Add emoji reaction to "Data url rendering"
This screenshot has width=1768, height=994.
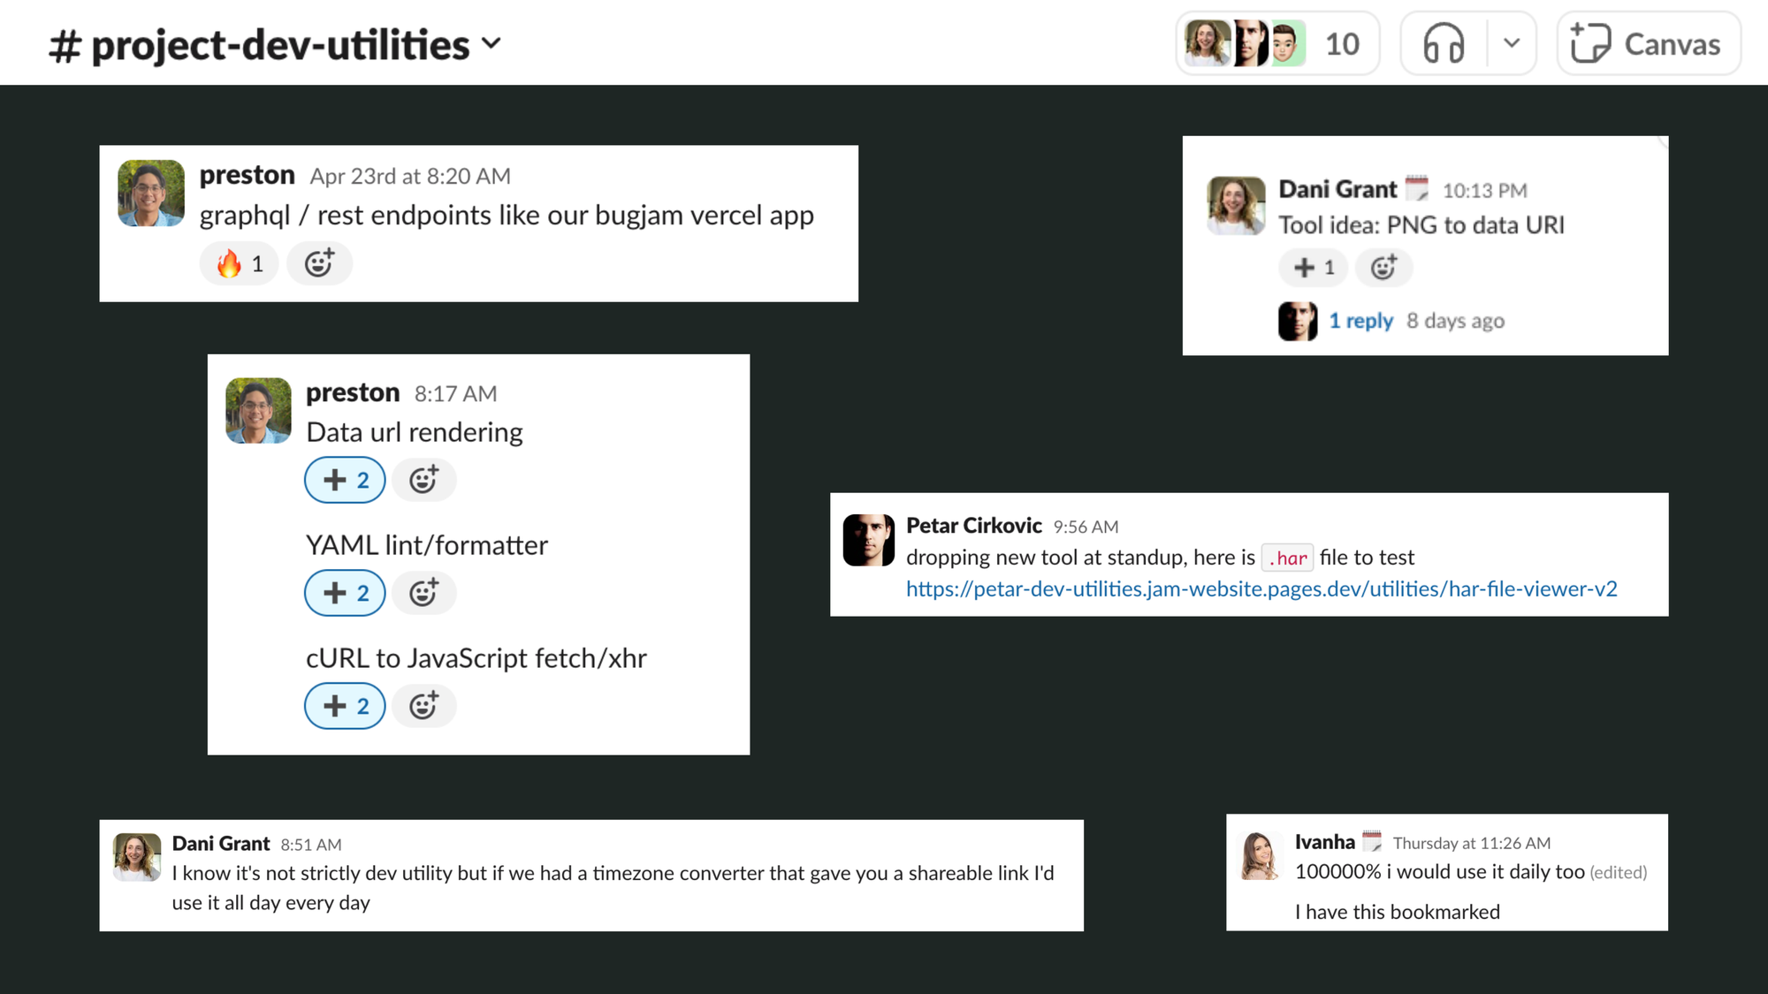point(424,480)
